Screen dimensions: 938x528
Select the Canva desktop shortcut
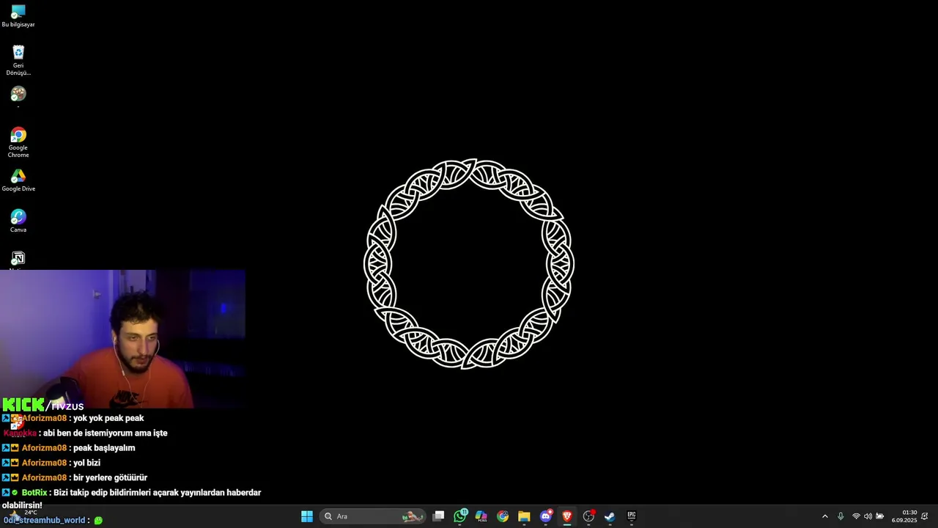(18, 221)
